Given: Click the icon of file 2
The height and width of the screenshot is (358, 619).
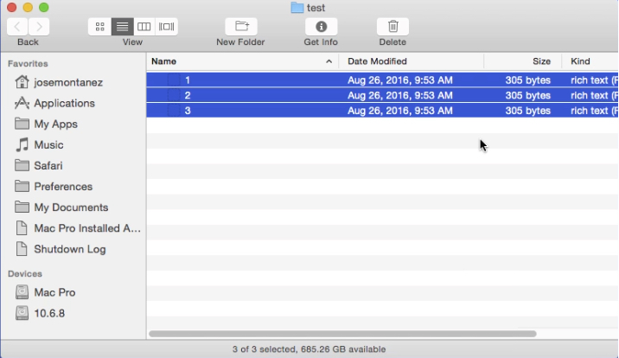Looking at the screenshot, I should coord(173,95).
